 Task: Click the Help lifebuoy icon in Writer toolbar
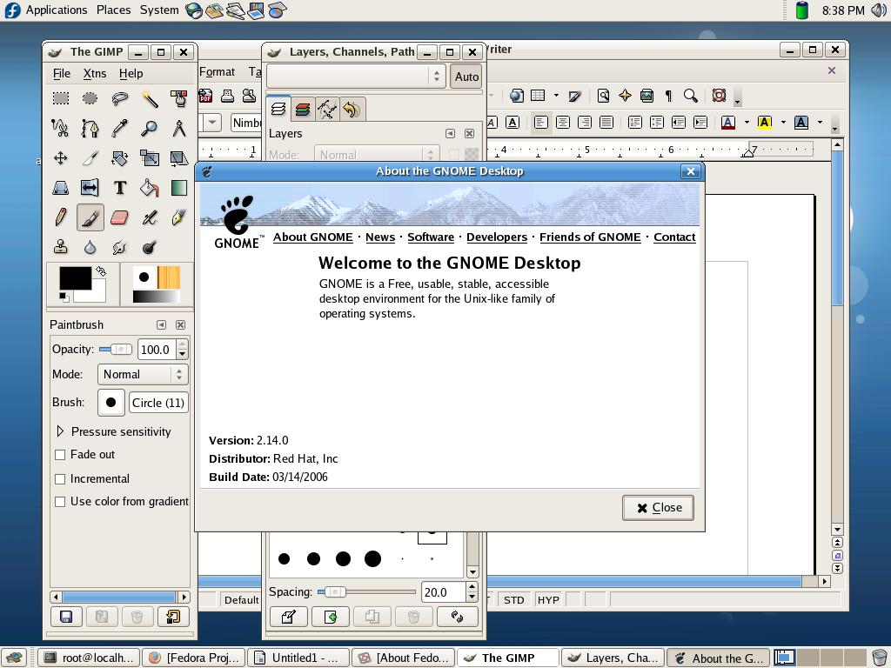719,96
